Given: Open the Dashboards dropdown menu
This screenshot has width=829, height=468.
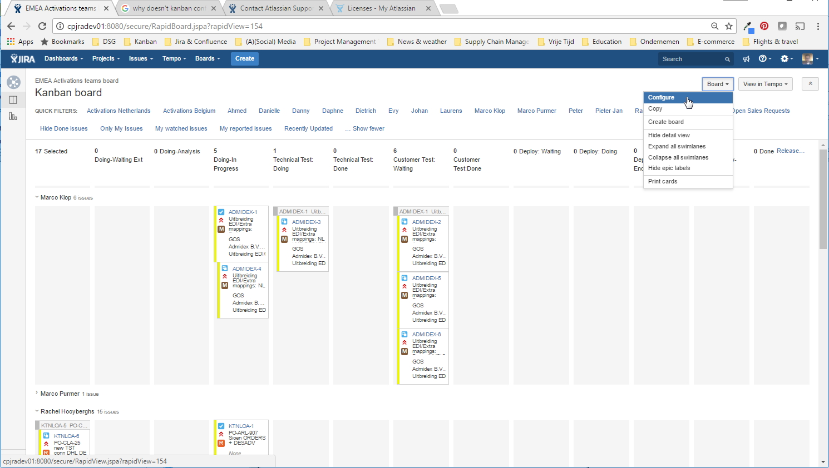Looking at the screenshot, I should coord(63,59).
